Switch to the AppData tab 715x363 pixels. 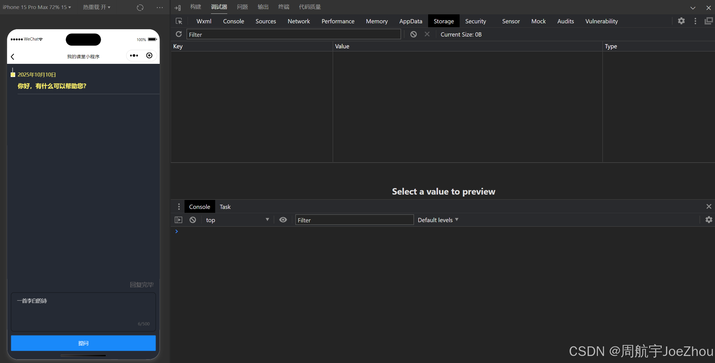[x=410, y=21]
